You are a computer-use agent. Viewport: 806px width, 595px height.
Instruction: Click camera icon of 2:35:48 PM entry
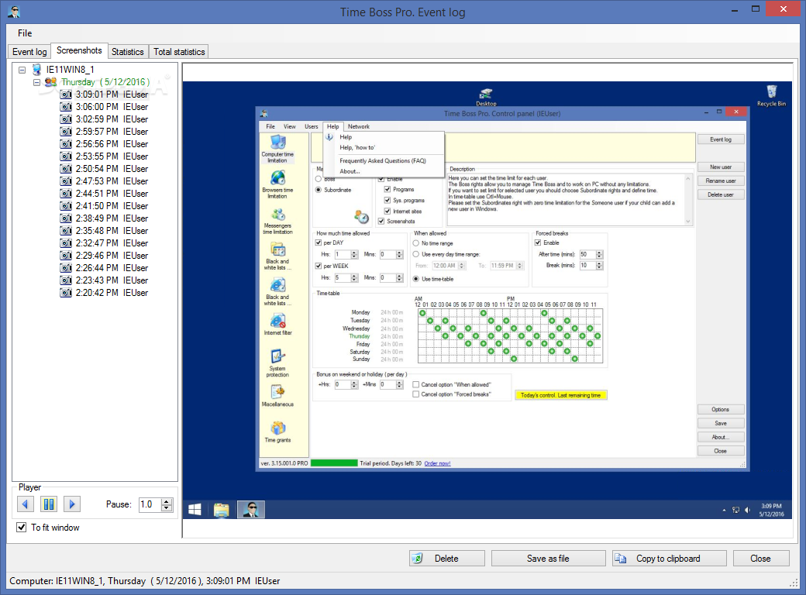point(66,231)
